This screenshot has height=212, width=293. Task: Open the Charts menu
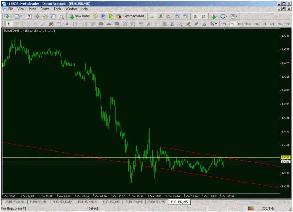tap(45, 9)
